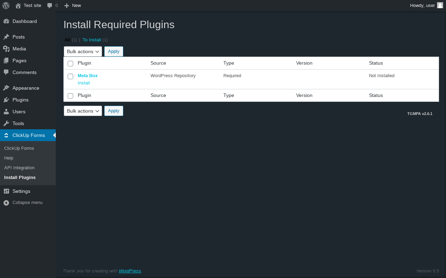Show the All plugins filter

[x=67, y=40]
